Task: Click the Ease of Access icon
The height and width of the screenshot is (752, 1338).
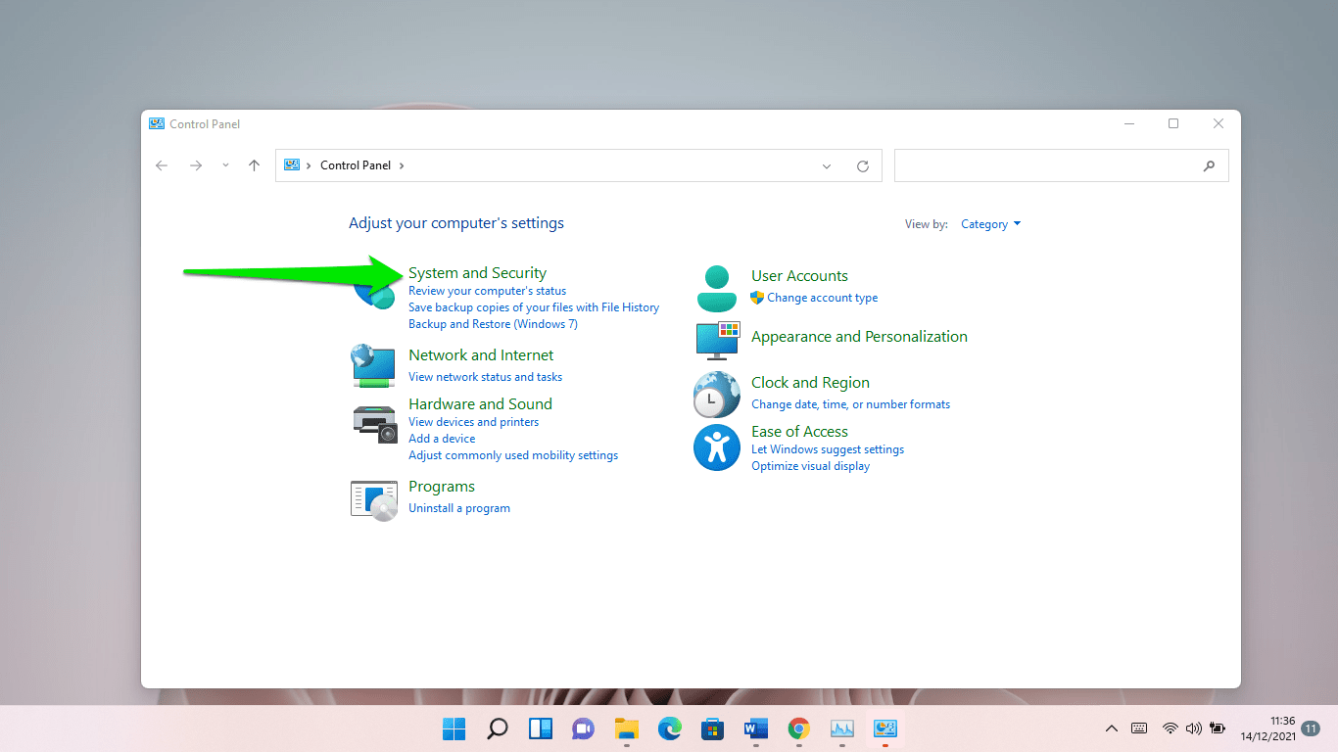Action: click(x=716, y=448)
